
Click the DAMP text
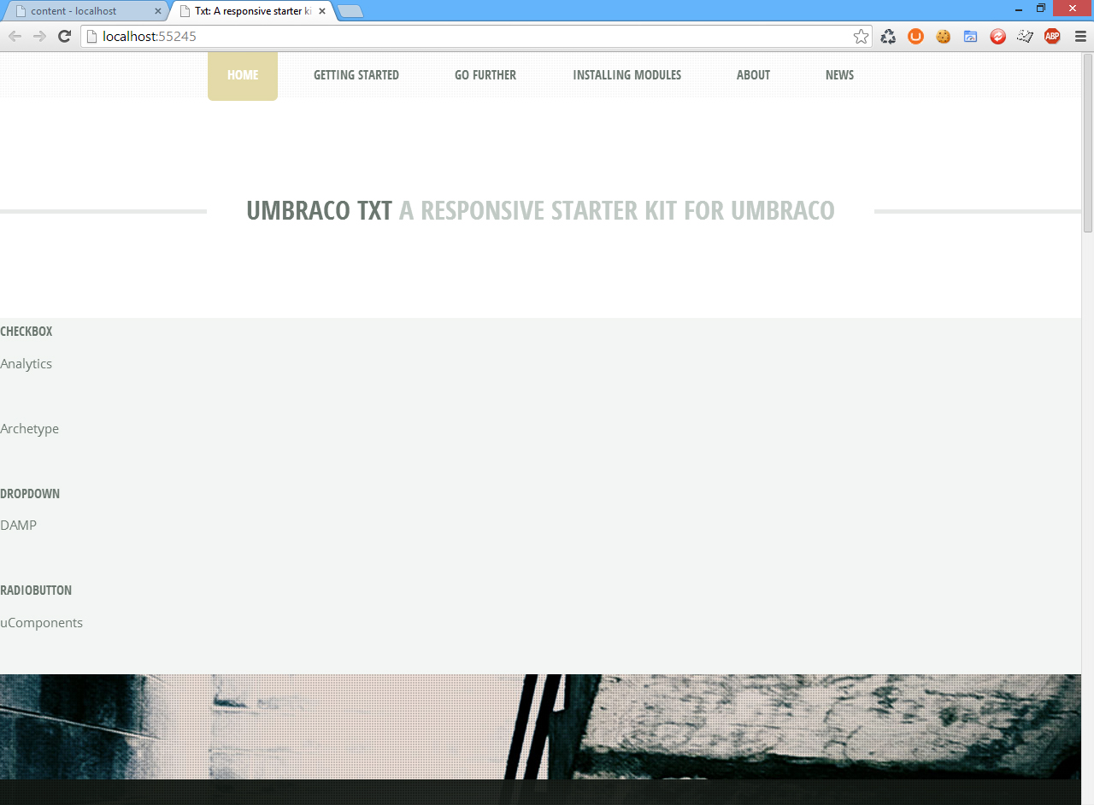19,526
